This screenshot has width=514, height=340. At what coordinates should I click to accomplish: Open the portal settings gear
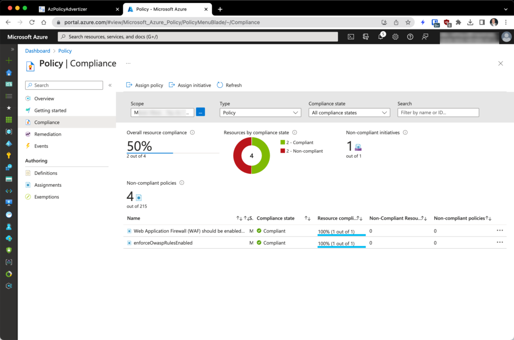click(x=395, y=36)
